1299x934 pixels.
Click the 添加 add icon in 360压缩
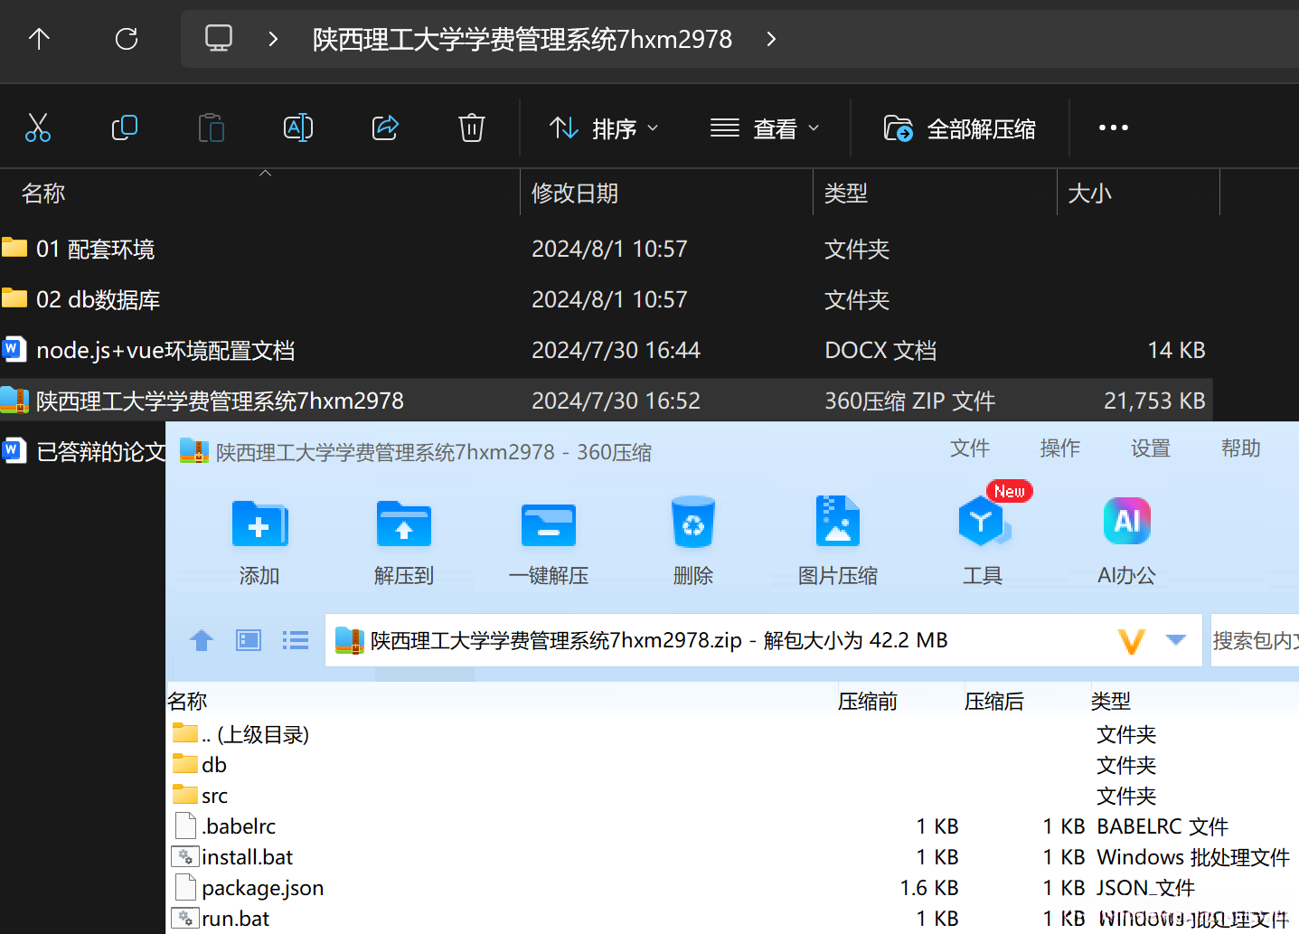coord(259,524)
